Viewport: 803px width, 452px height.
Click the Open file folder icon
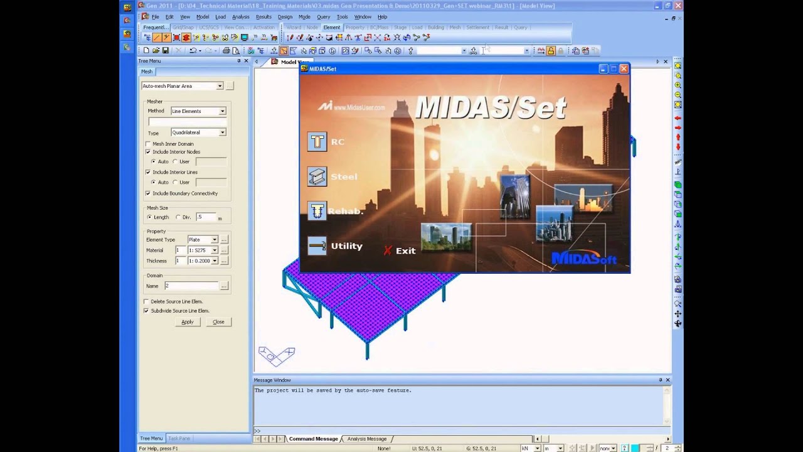tap(156, 50)
